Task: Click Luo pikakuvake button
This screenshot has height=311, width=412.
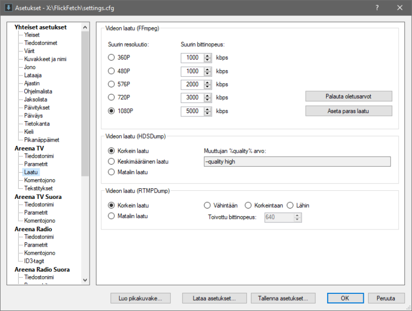Action: click(x=140, y=298)
